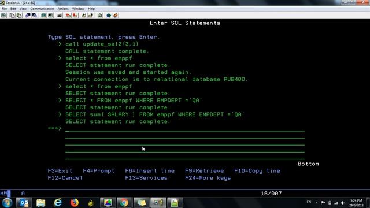The height and width of the screenshot is (208, 370).
Task: Open Display setup from toolbar
Action: 43,16
